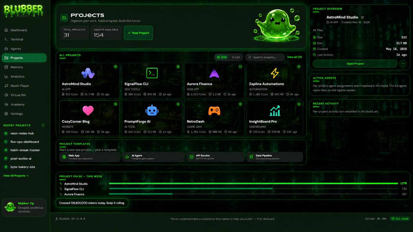Click the Total Projects stat box
Screen dimensions: 413x232
[74, 33]
